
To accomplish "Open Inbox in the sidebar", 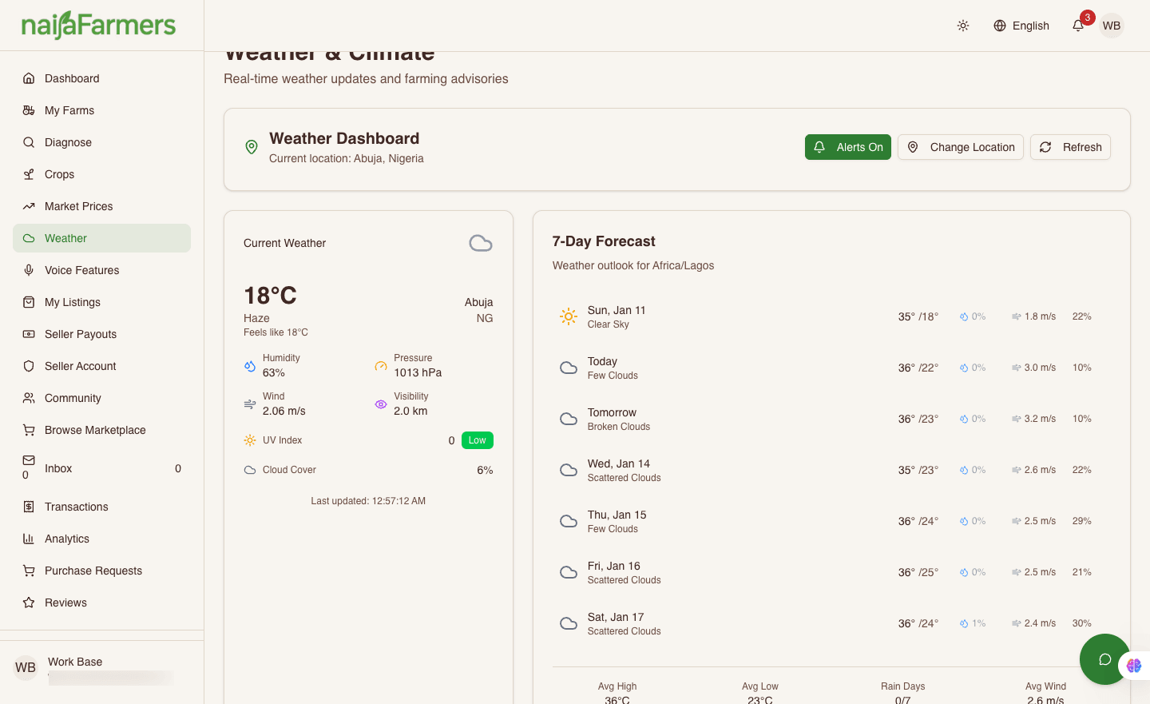I will point(58,468).
